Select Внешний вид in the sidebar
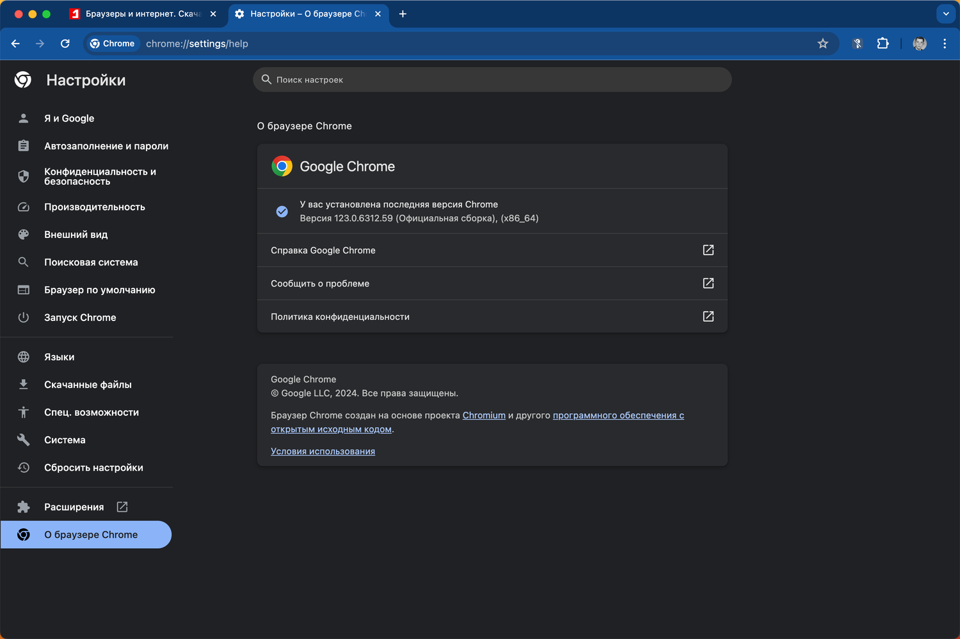960x639 pixels. (76, 235)
